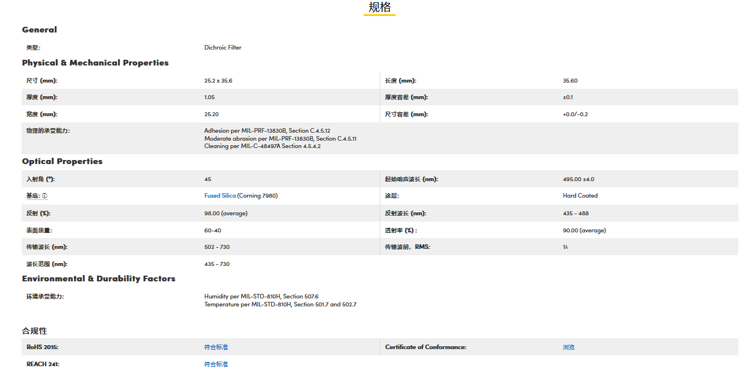Click the 合规性 section heading

coord(34,331)
